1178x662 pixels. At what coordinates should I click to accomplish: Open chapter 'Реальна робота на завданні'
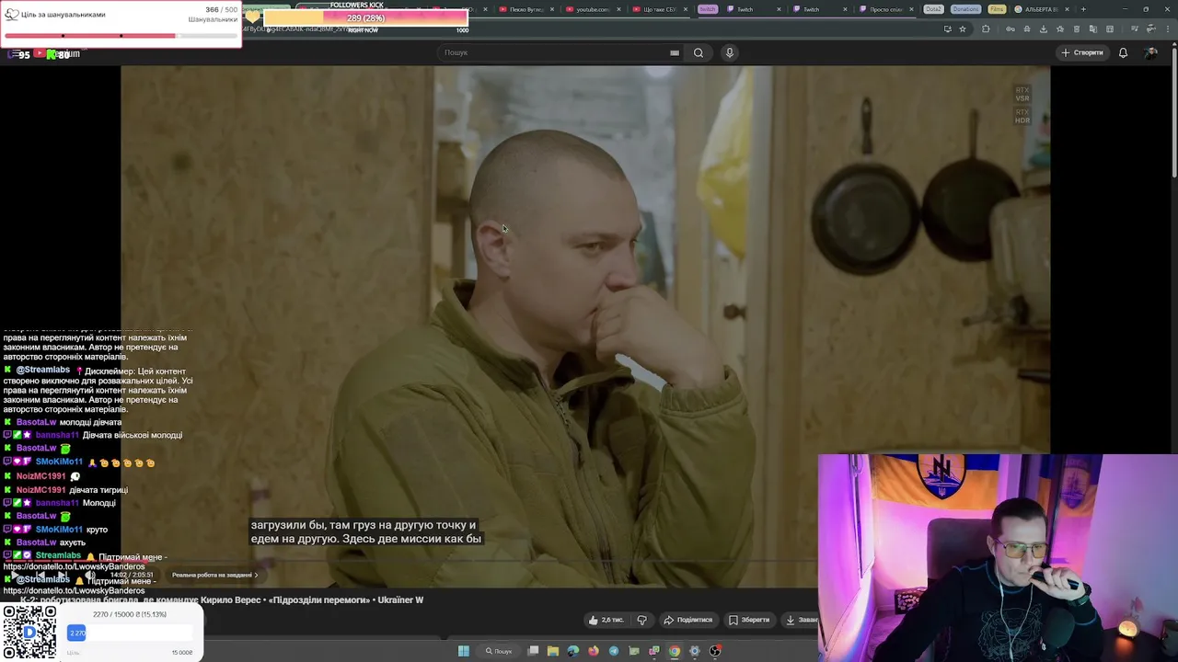pos(214,575)
